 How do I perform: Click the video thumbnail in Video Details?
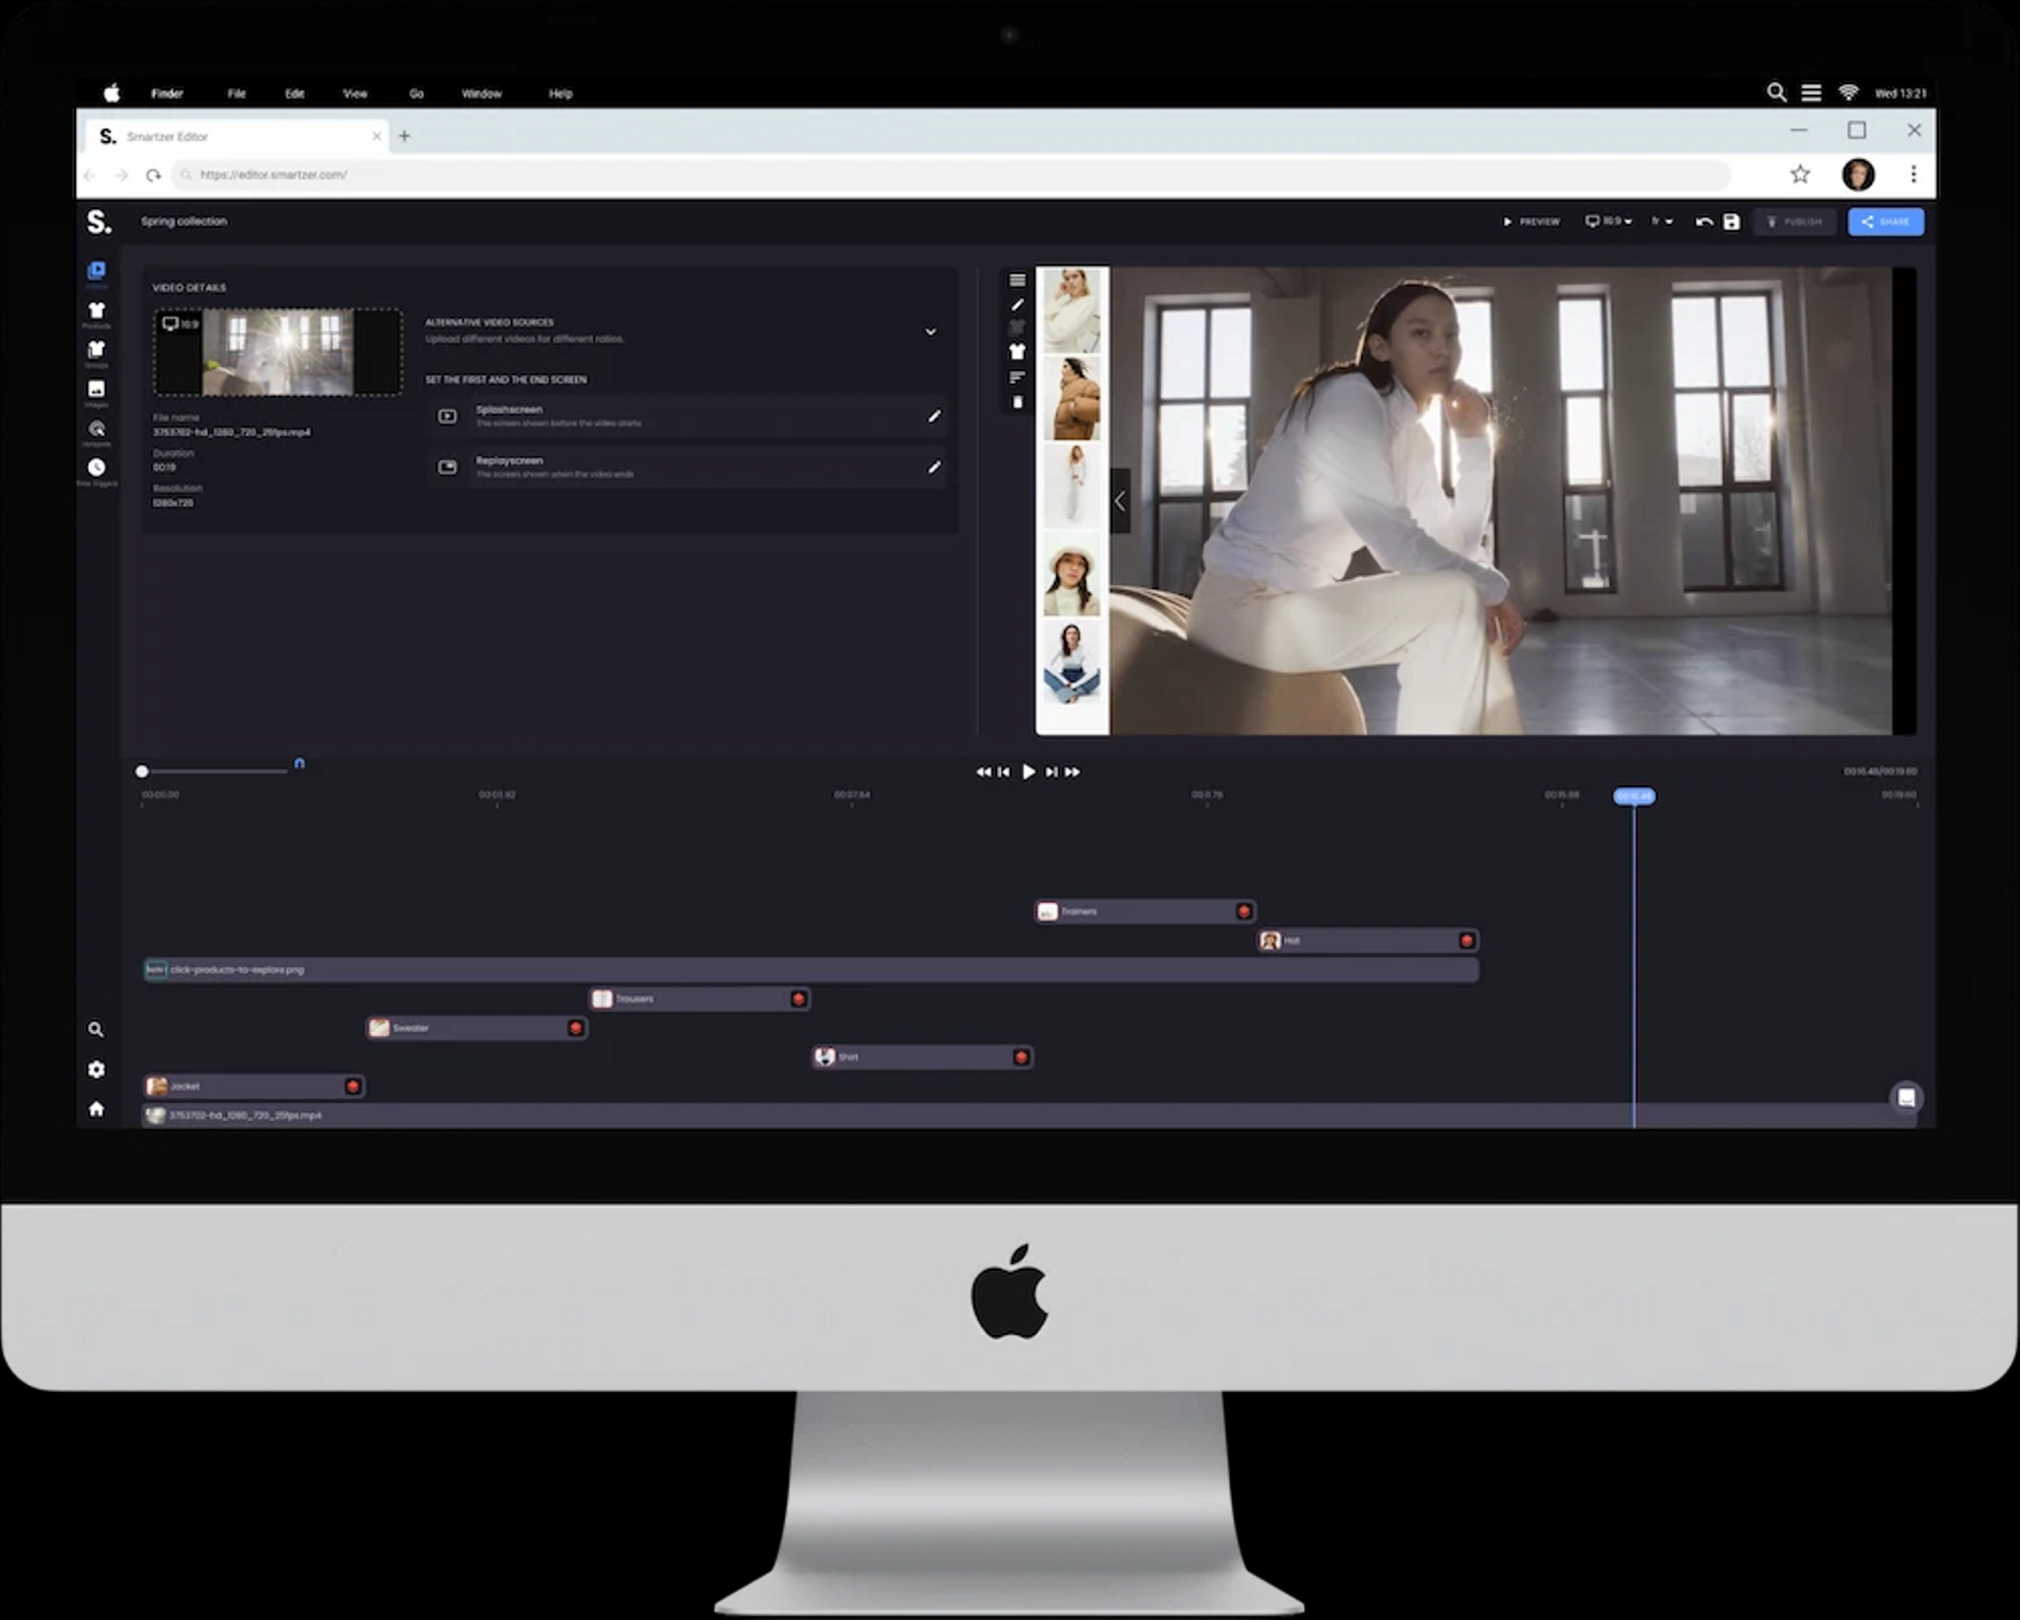(278, 352)
